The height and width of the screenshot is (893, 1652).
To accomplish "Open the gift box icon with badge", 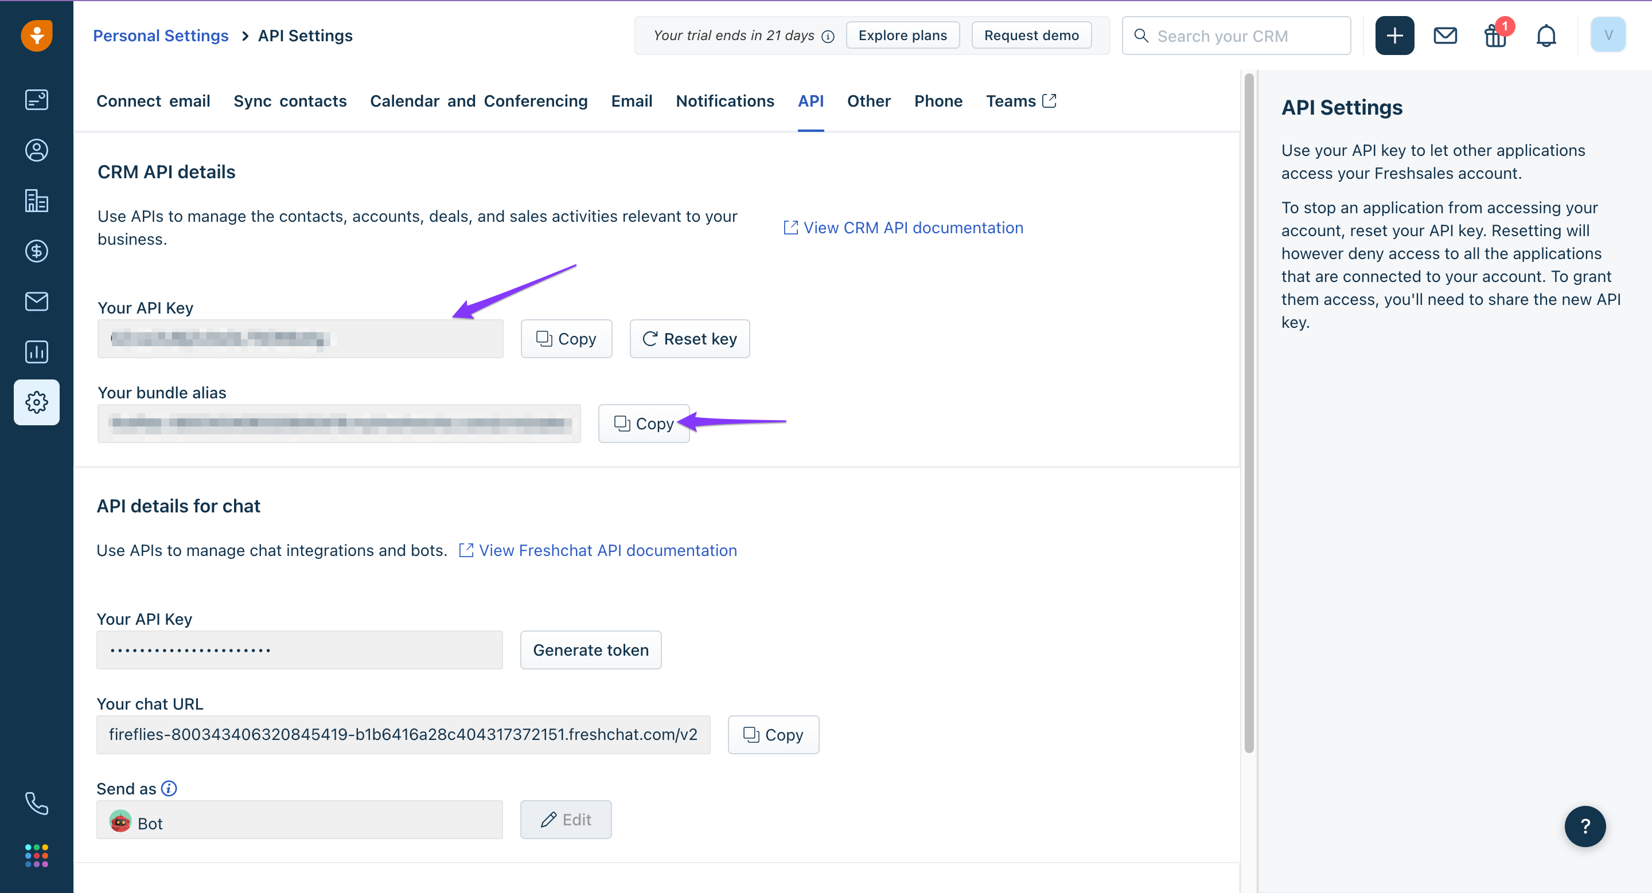I will click(1496, 36).
